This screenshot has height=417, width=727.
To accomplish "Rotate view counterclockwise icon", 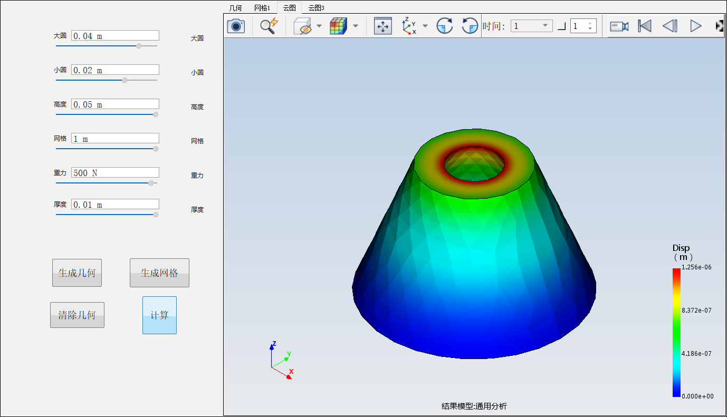I will (x=470, y=26).
